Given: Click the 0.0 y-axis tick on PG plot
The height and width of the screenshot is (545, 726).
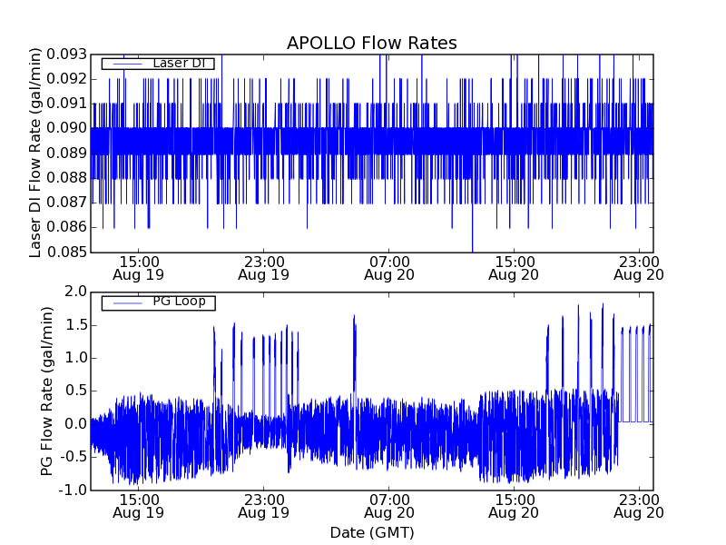Looking at the screenshot, I should 75,423.
